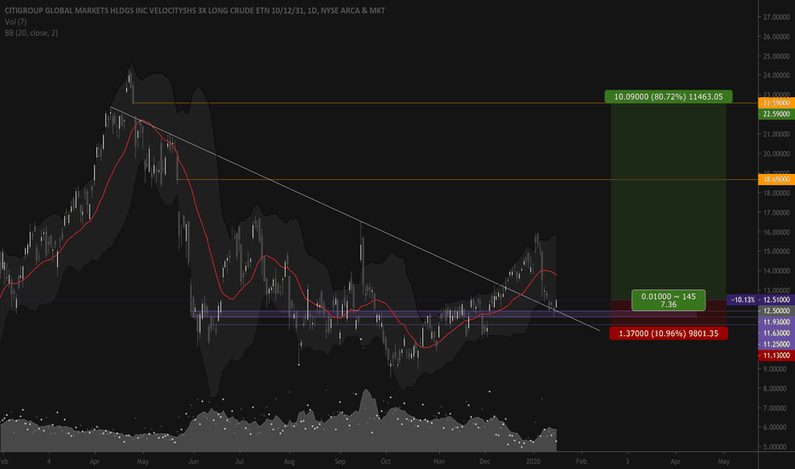Click the 11.63000 price axis label
This screenshot has height=469, width=795.
[776, 333]
